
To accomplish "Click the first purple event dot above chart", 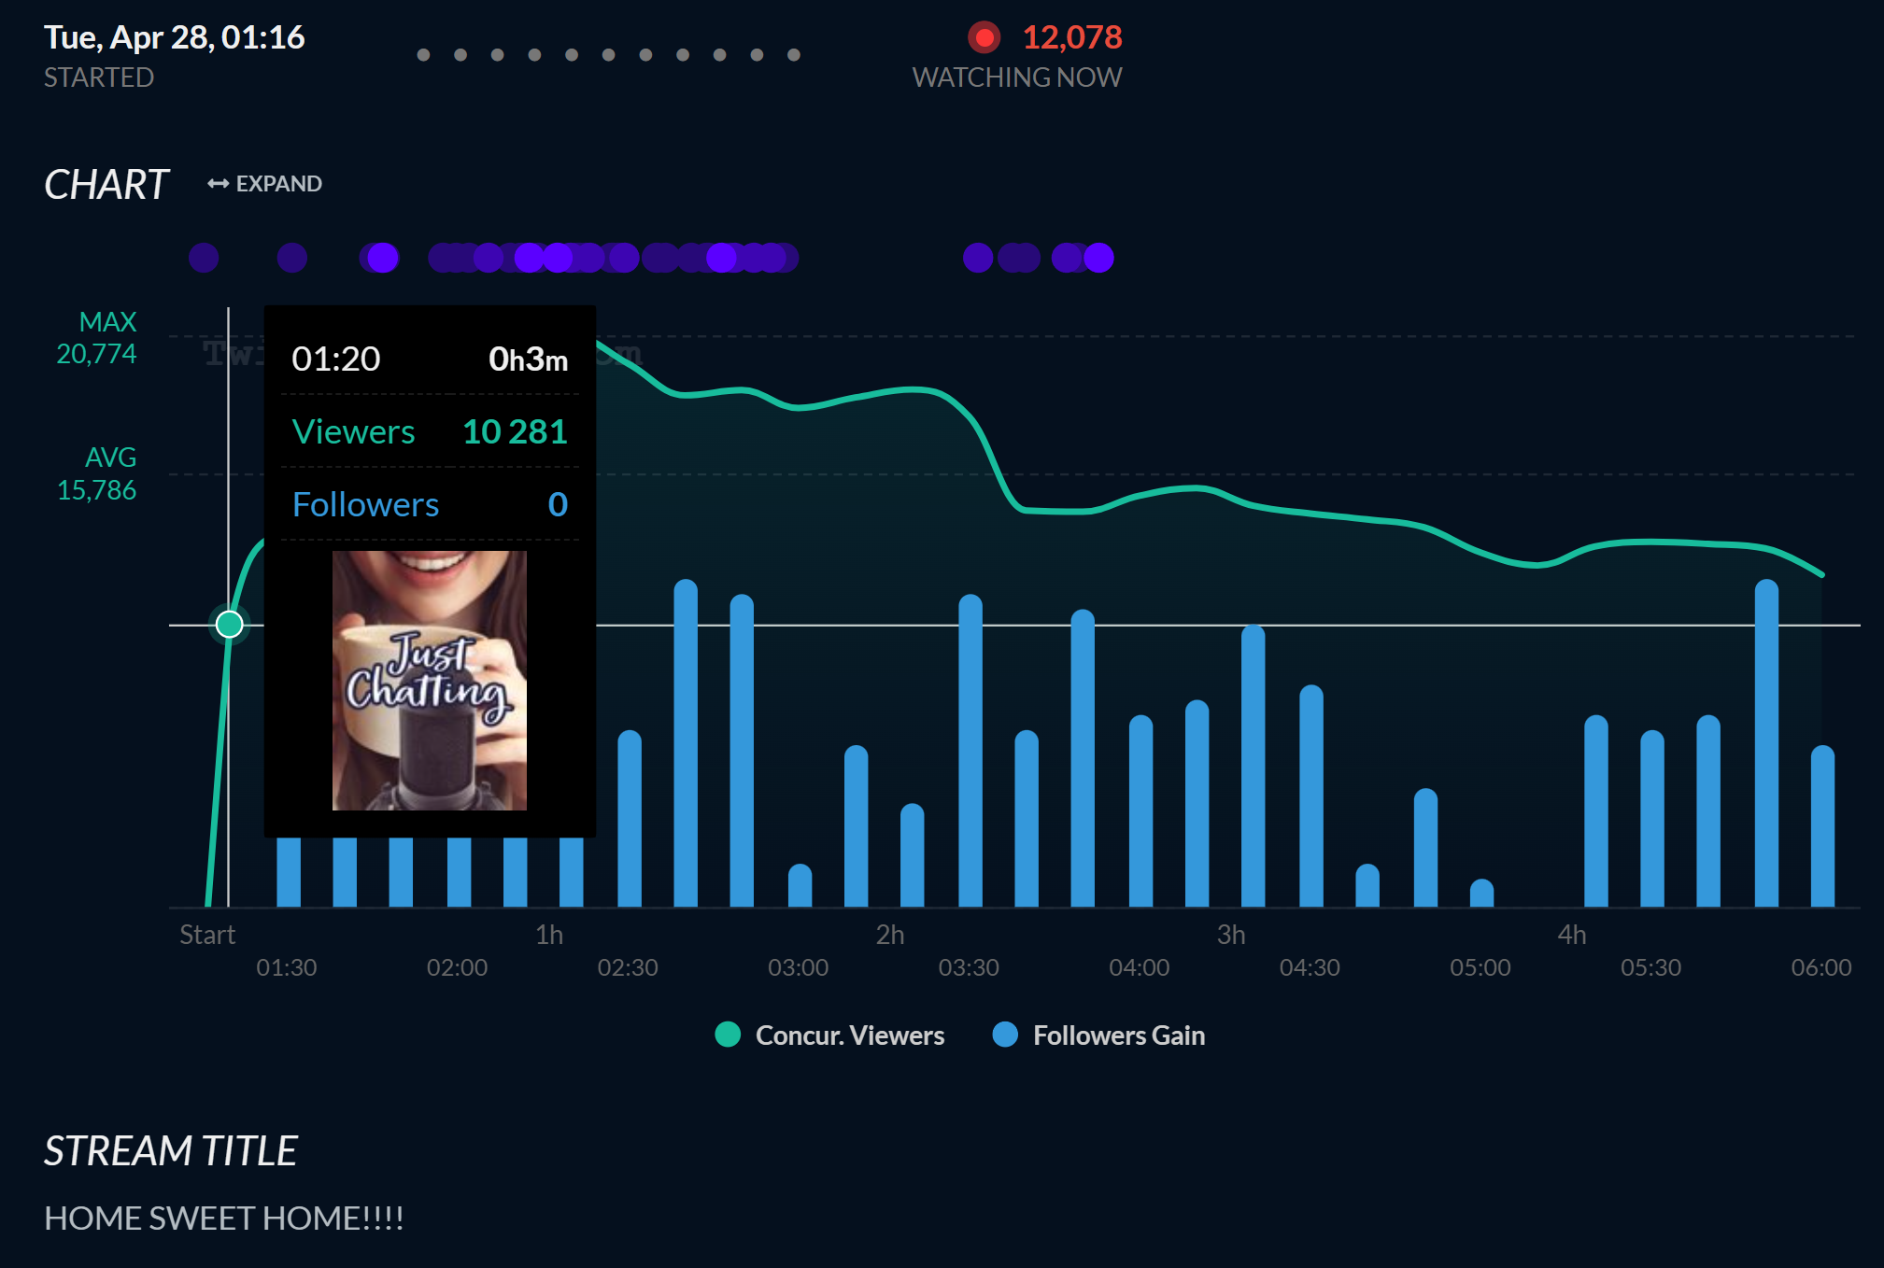I will (x=204, y=258).
